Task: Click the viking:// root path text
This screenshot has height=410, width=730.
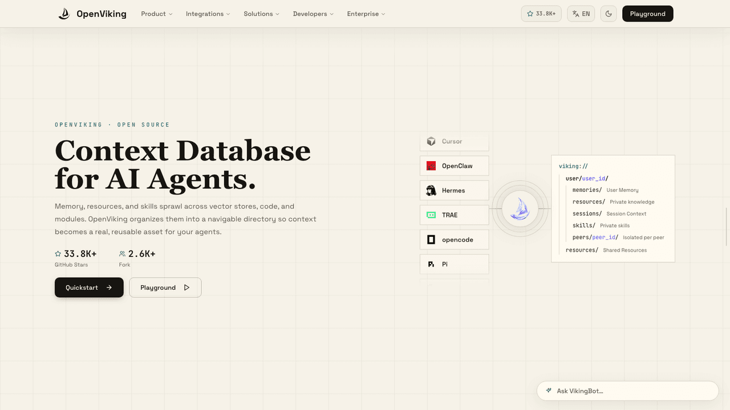Action: pyautogui.click(x=573, y=166)
